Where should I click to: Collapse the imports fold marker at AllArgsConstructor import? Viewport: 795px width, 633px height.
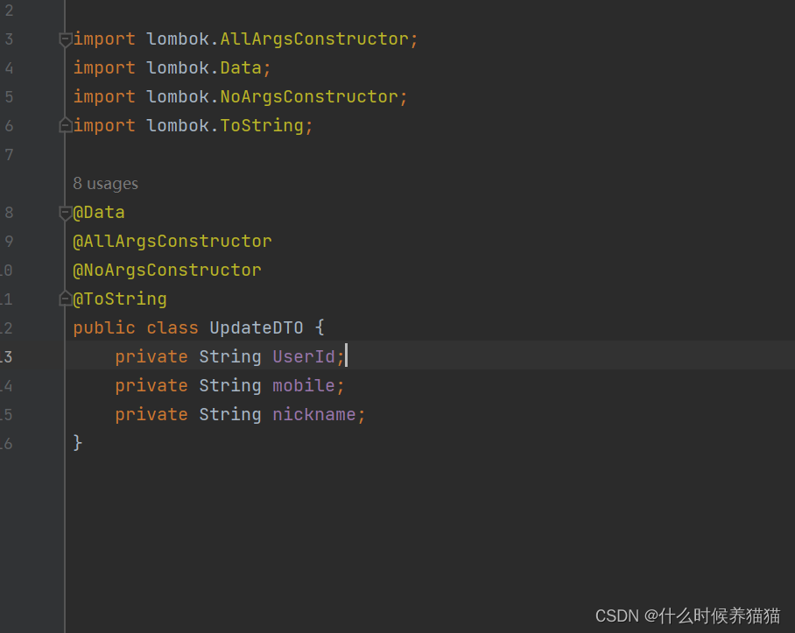[x=65, y=39]
